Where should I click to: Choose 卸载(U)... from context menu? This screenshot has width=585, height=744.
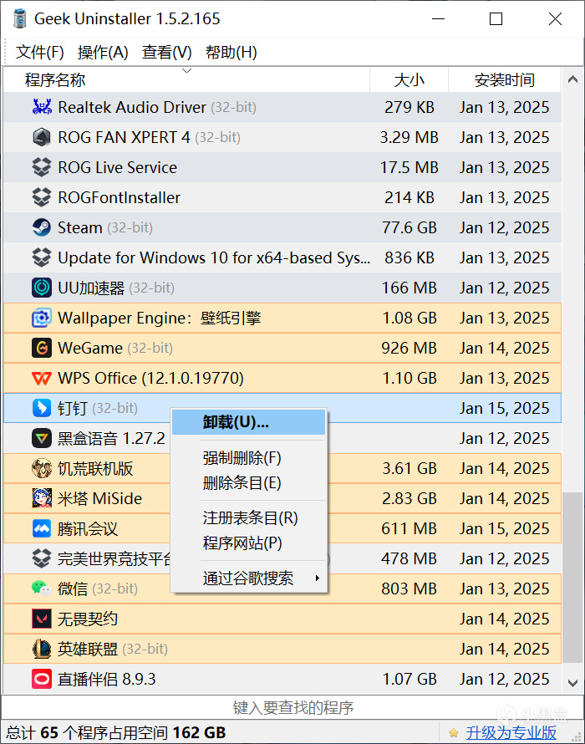pyautogui.click(x=237, y=422)
